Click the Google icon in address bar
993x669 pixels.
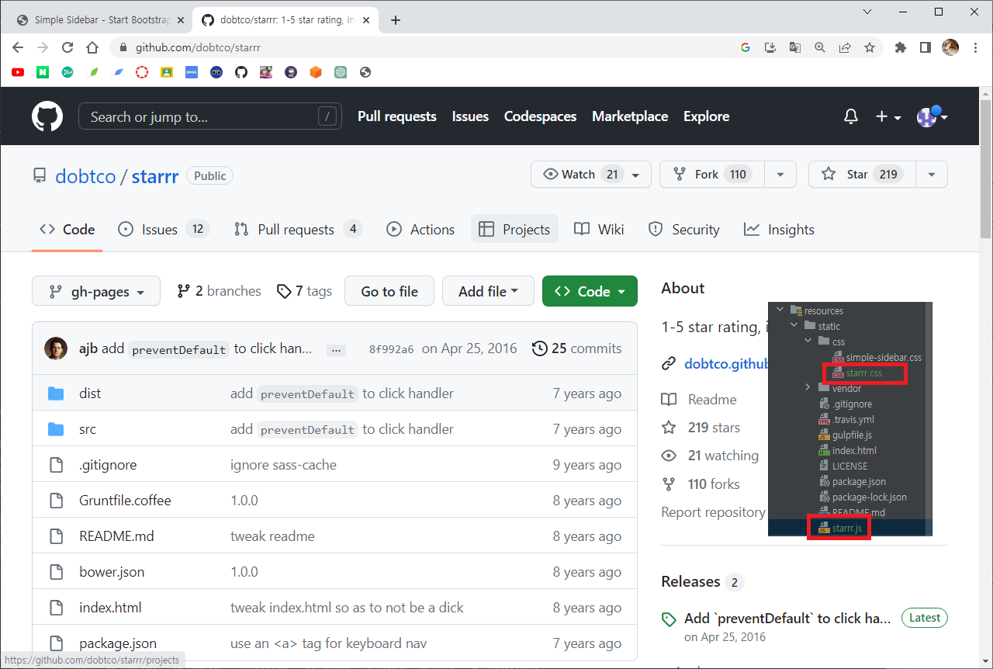tap(746, 47)
